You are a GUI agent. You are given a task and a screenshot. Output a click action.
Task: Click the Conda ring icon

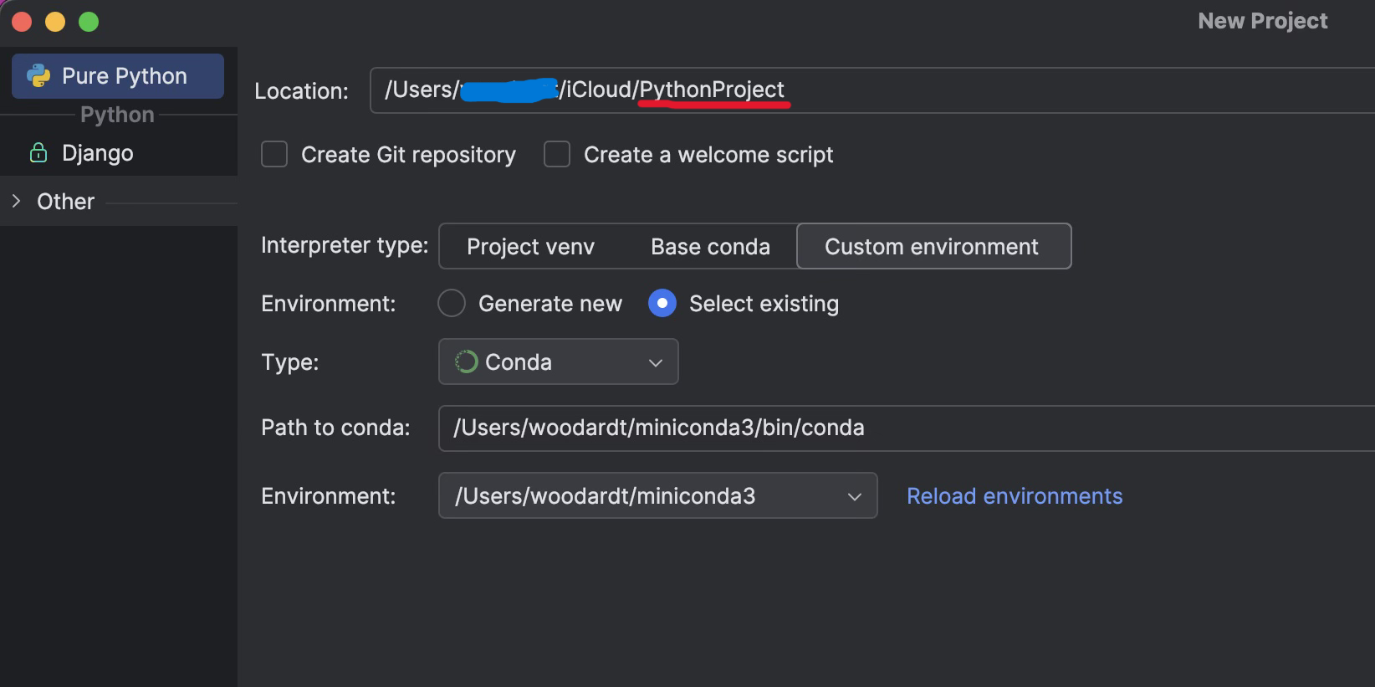(466, 361)
